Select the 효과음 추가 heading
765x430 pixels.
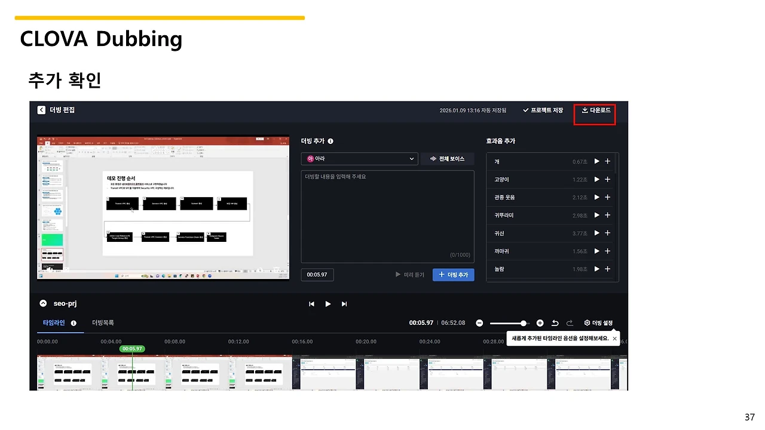point(501,141)
